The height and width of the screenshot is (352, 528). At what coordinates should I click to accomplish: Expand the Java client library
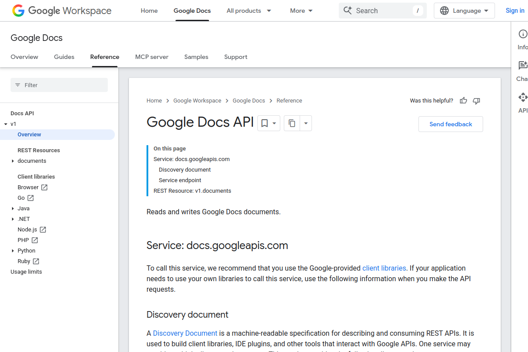click(13, 209)
